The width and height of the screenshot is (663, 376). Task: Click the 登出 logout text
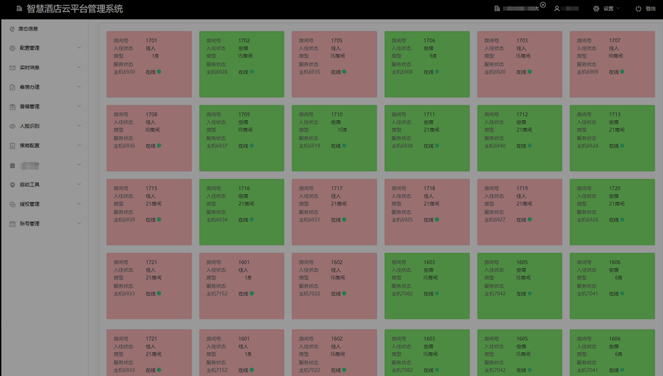click(x=651, y=8)
